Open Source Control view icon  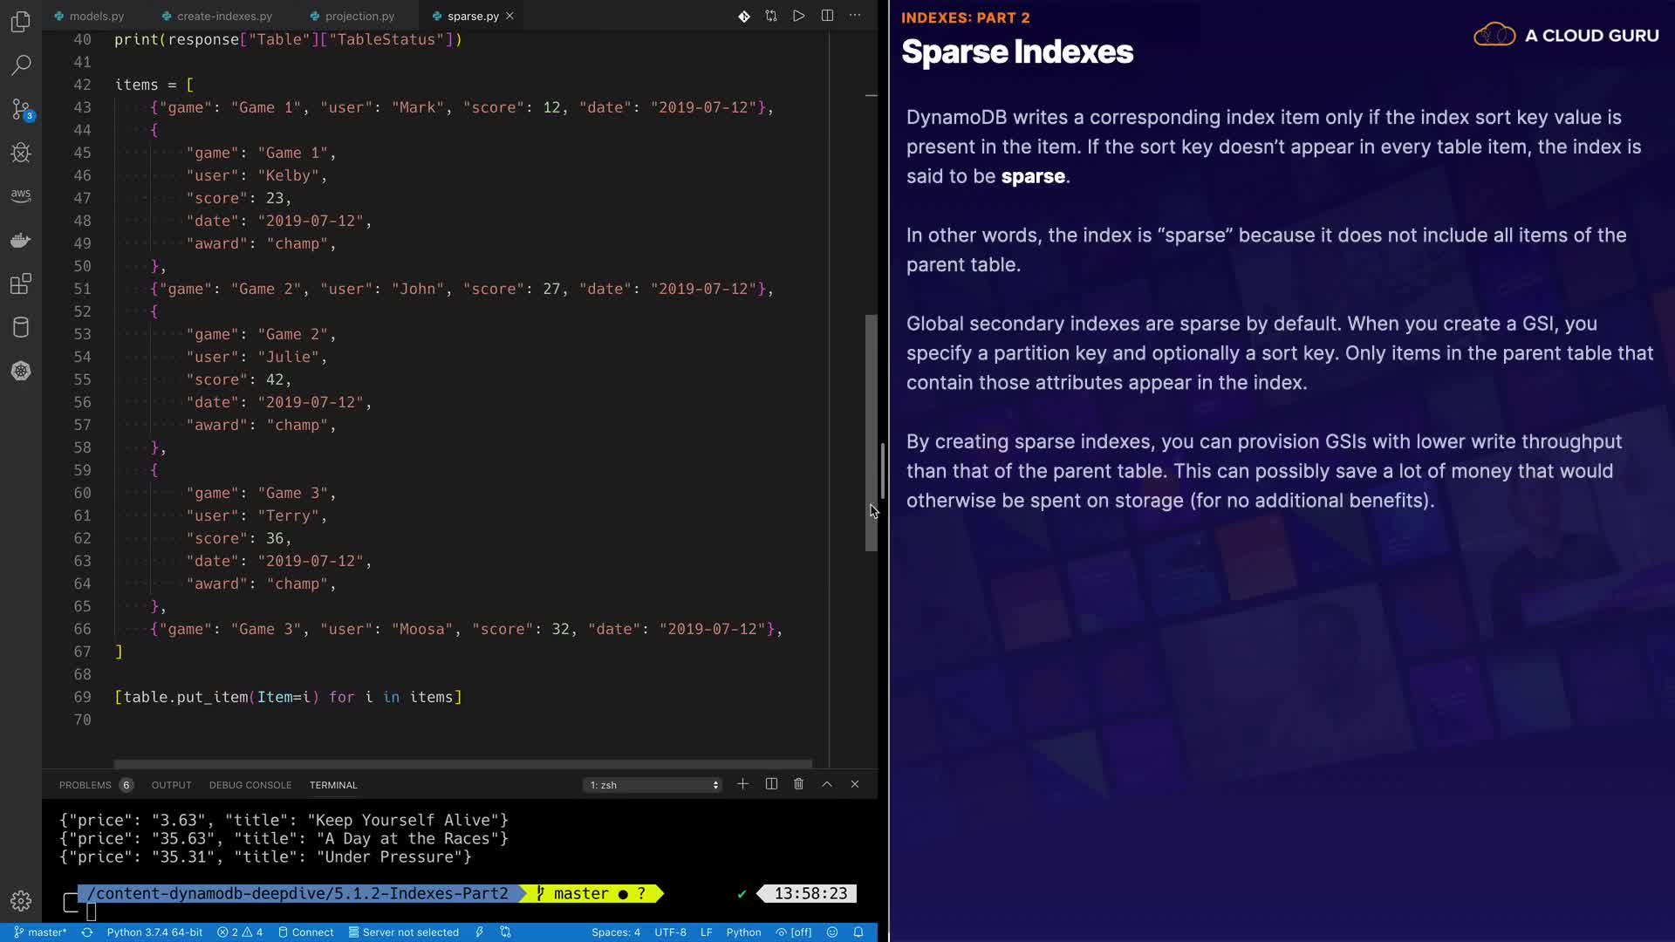pos(21,109)
